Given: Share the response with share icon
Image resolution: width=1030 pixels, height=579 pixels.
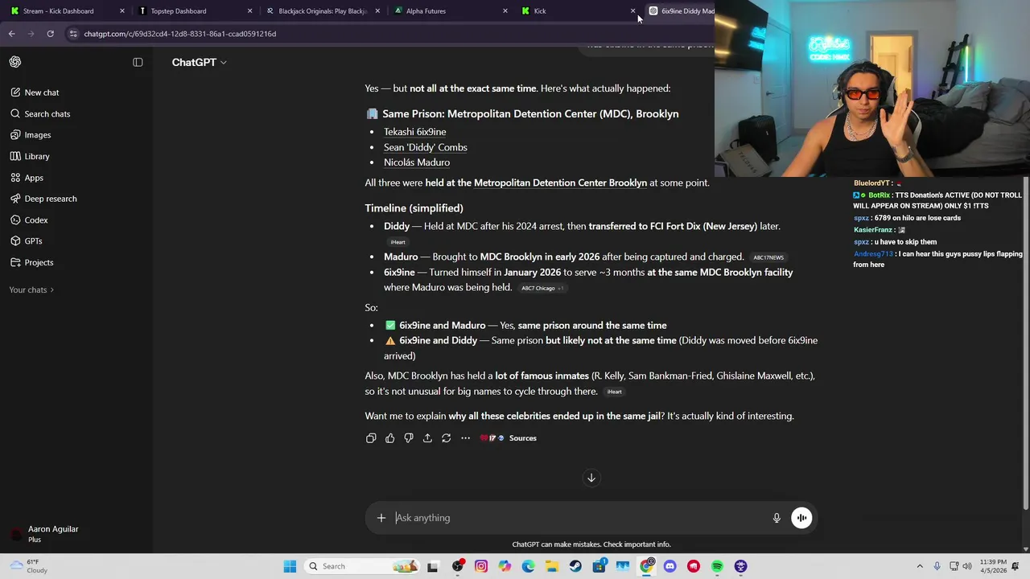Looking at the screenshot, I should point(427,438).
